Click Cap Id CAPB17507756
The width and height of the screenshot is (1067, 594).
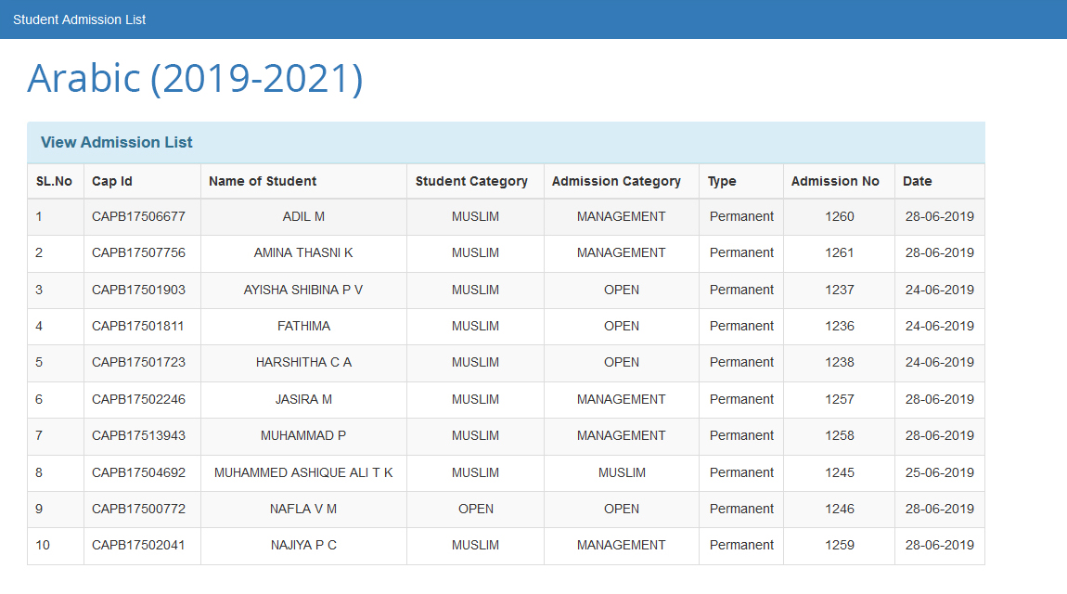click(138, 252)
